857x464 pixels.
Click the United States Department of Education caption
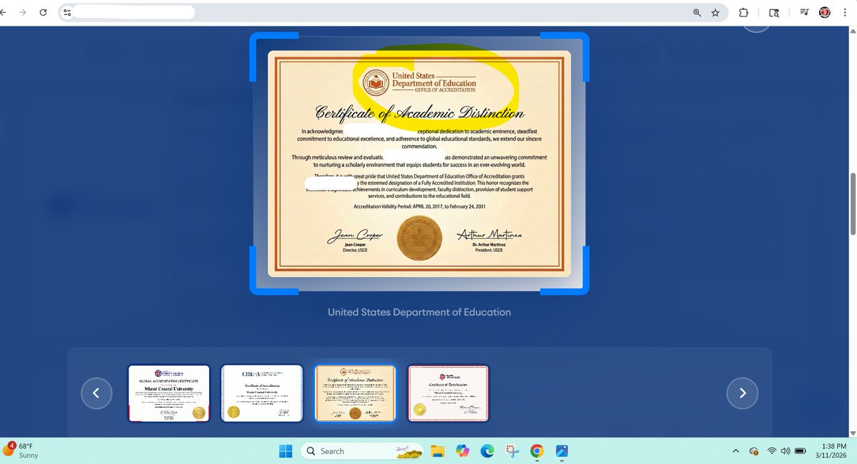pos(419,312)
